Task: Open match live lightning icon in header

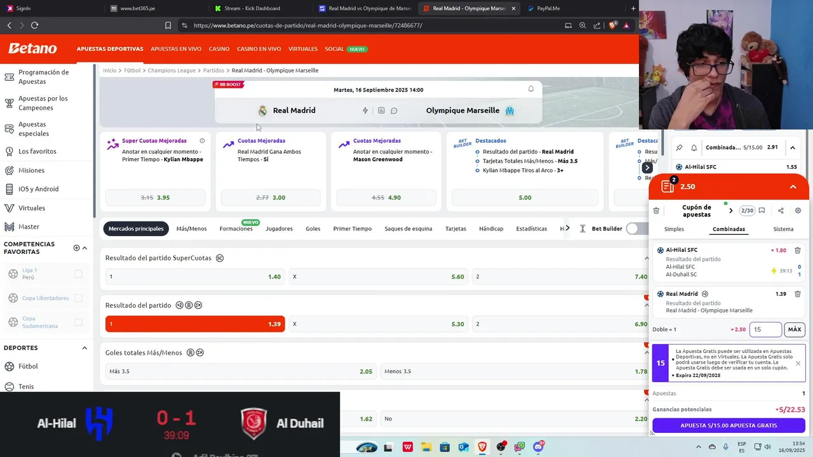Action: click(x=365, y=110)
